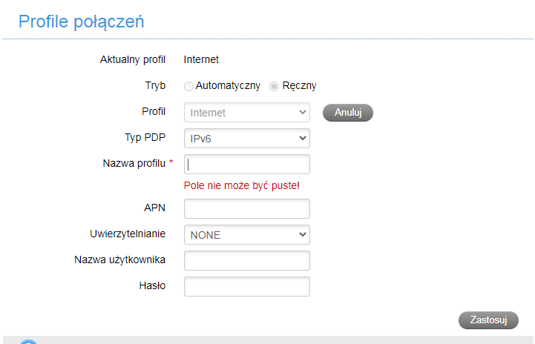Click the Typ PDP label text

(145, 137)
